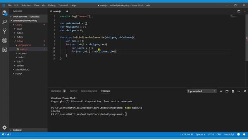This screenshot has height=139, width=248.
Task: Open the Edit menu
Action: [x=16, y=5]
